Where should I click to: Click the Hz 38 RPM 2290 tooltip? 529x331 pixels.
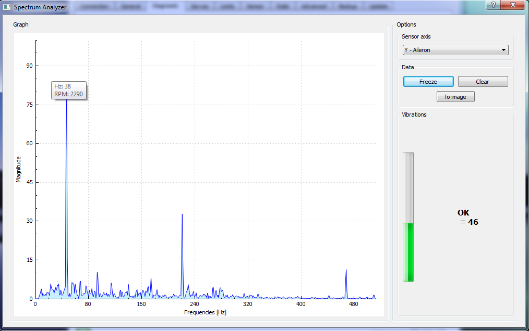69,90
